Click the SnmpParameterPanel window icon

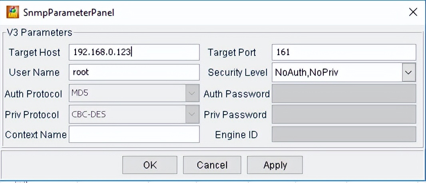13,12
